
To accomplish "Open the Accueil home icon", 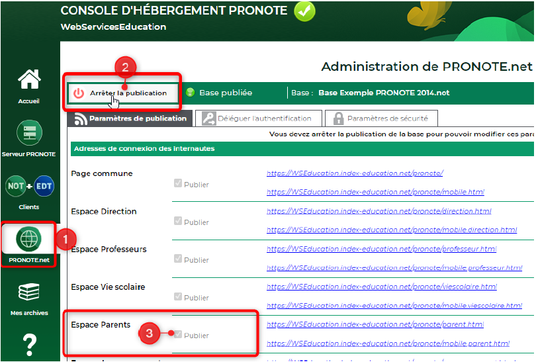I will [x=28, y=81].
